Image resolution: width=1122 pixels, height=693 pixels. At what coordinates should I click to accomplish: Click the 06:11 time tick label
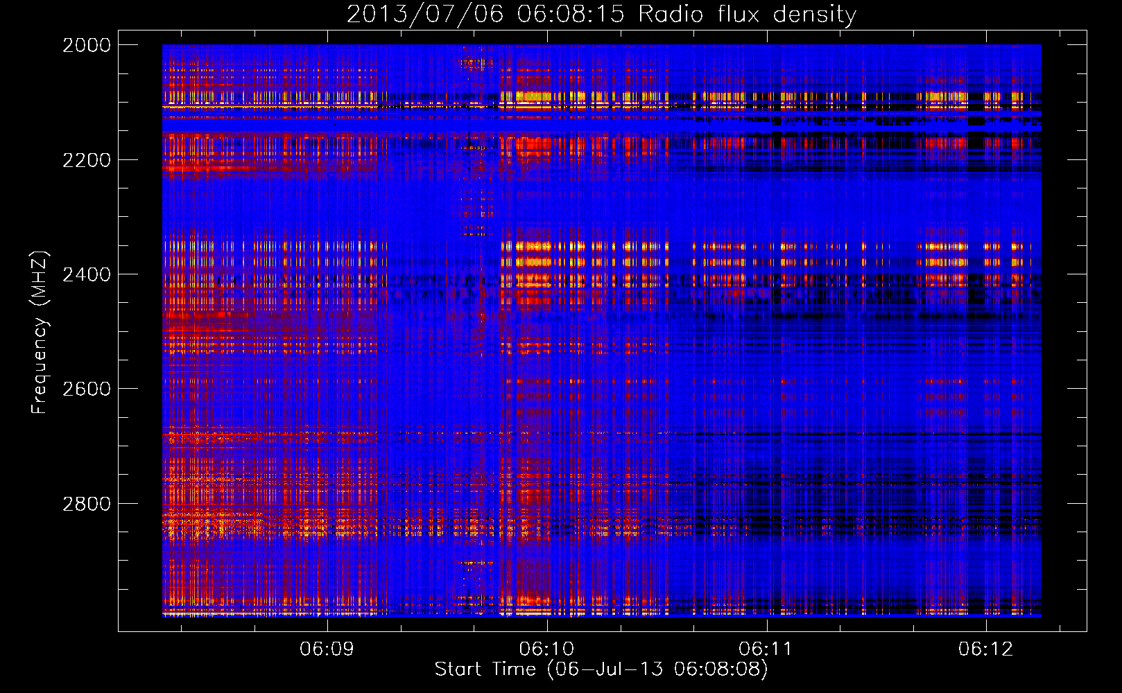766,649
